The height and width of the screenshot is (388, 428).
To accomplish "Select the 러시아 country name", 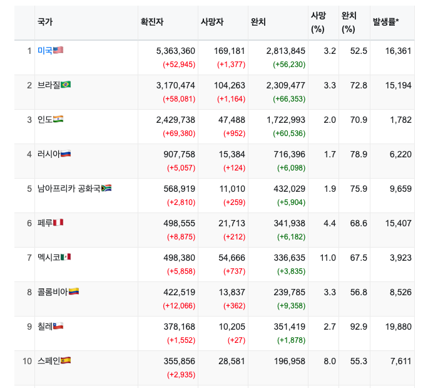I will 49,154.
